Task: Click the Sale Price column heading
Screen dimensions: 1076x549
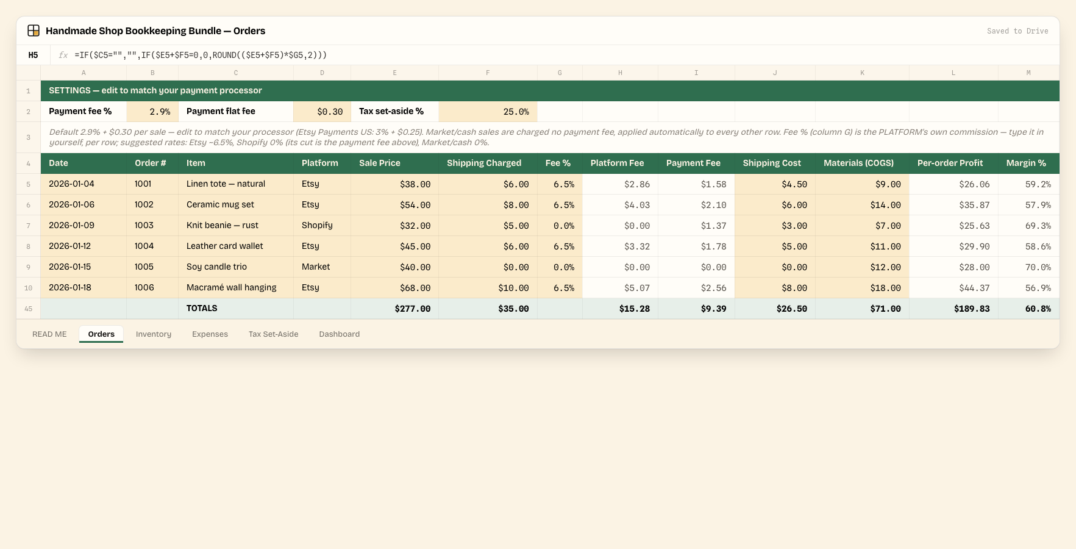Action: pos(394,163)
